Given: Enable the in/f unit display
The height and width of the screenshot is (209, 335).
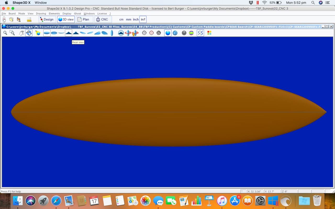Looking at the screenshot, I should [x=143, y=19].
